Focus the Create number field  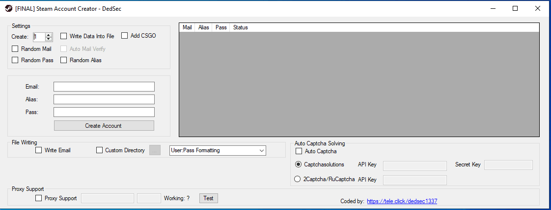tap(39, 37)
